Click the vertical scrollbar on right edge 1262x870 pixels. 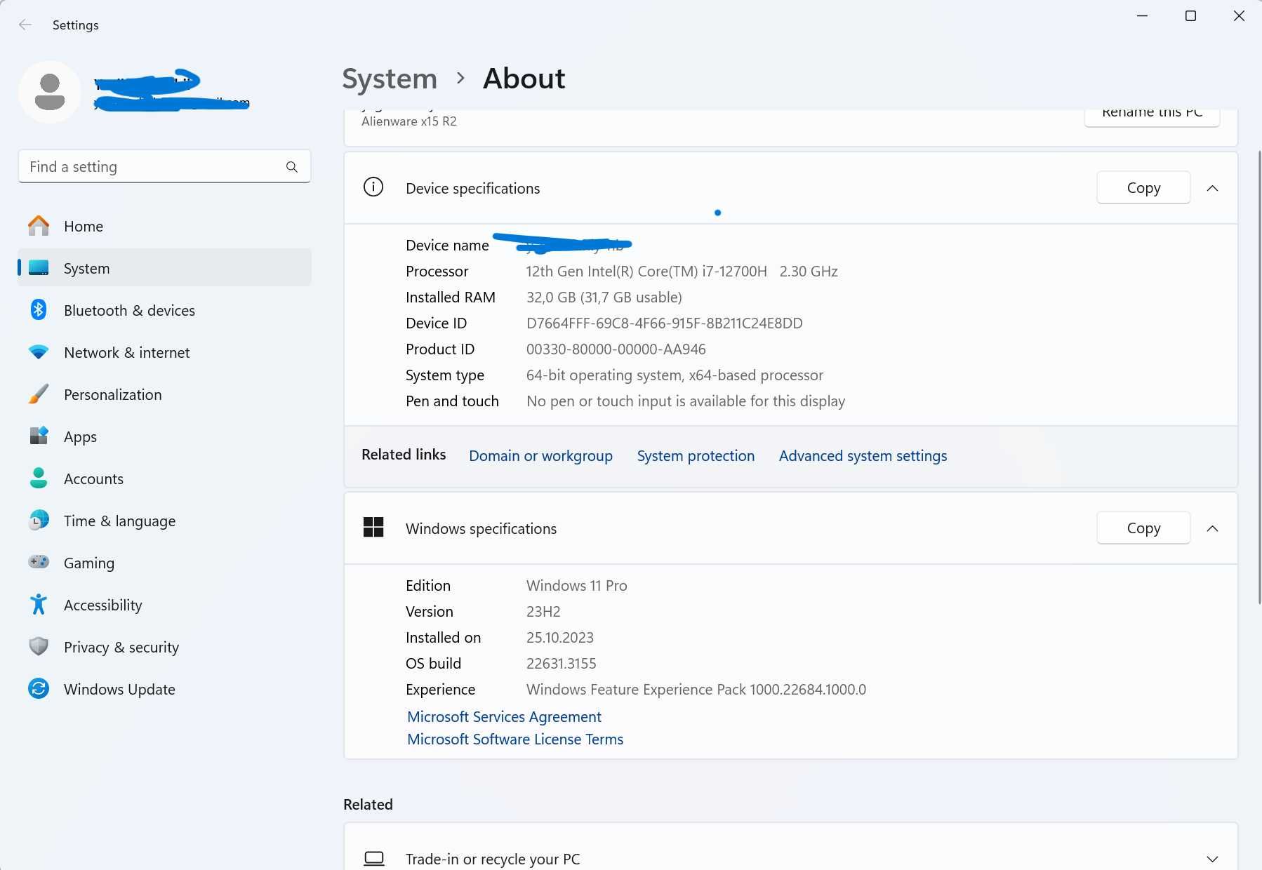(1259, 377)
